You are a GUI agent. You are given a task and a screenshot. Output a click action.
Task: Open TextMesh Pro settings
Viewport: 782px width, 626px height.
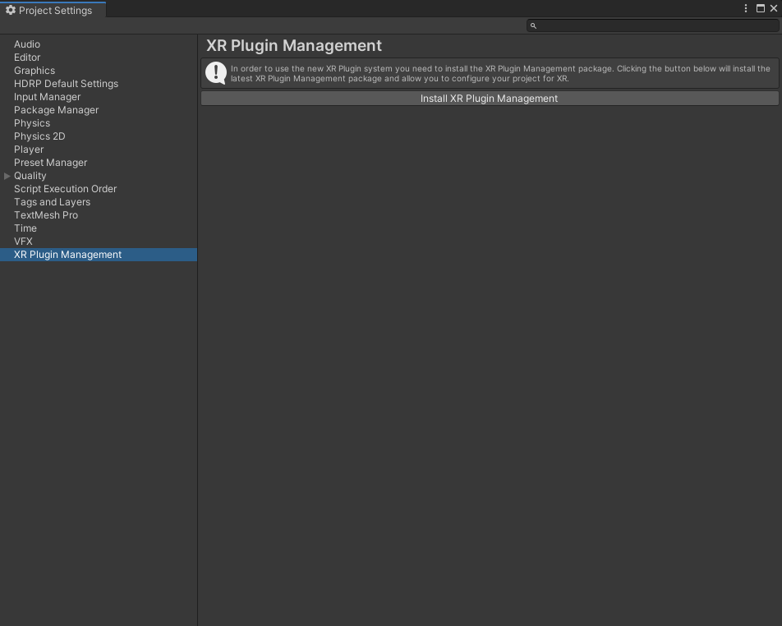tap(46, 215)
